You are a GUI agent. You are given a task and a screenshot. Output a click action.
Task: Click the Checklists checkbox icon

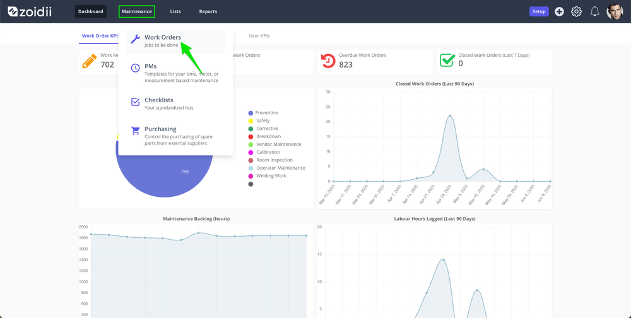136,102
